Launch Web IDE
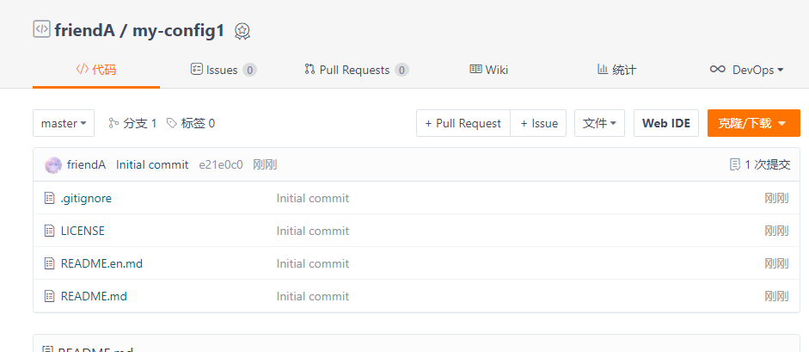 click(666, 123)
